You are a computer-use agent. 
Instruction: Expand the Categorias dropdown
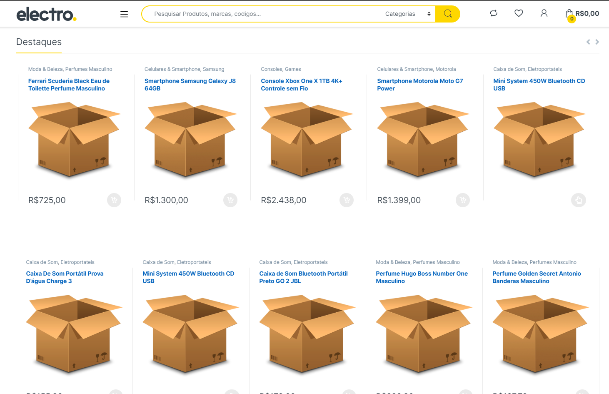point(407,14)
